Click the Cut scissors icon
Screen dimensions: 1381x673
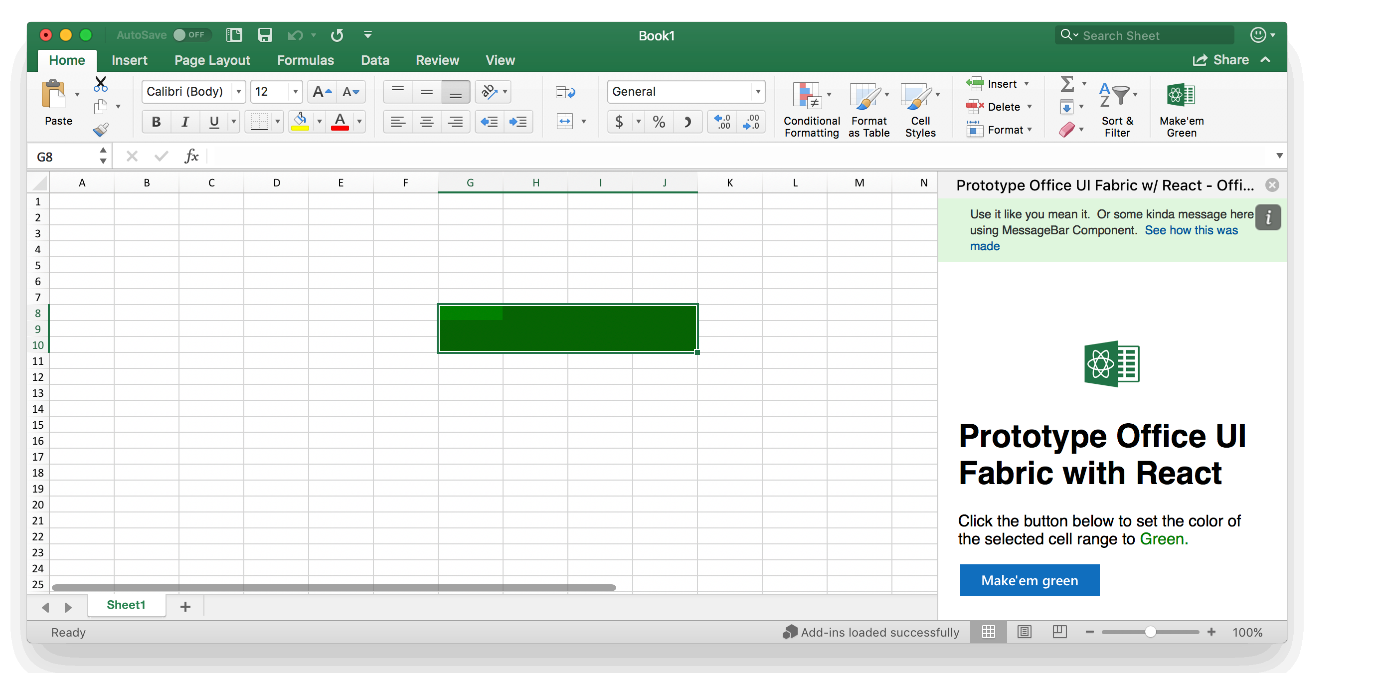pyautogui.click(x=100, y=84)
